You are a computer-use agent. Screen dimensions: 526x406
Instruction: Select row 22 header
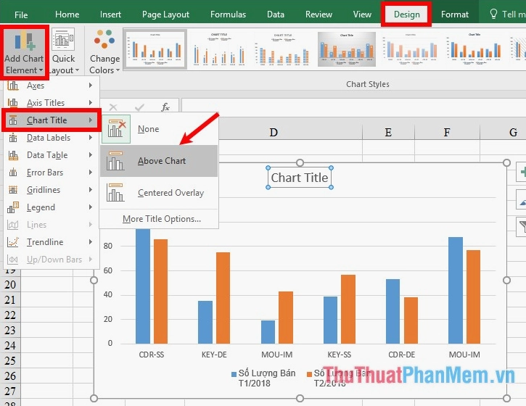tap(10, 315)
